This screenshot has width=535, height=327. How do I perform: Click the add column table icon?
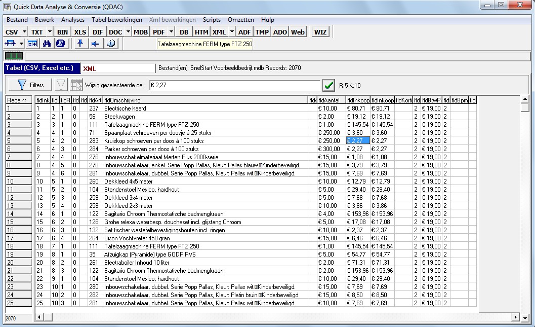[x=33, y=44]
